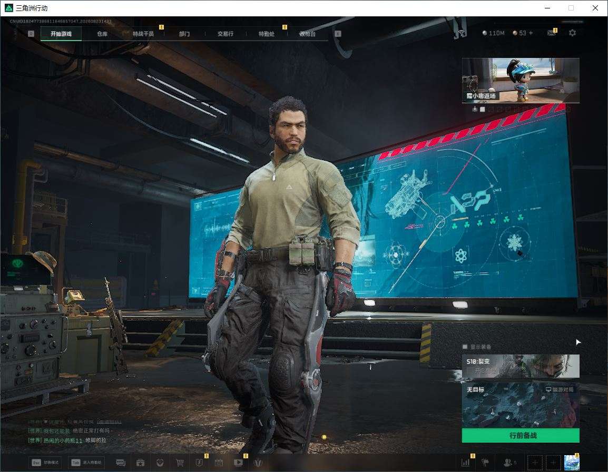Open the S10:裂变 season banner
Viewport: 608px width, 472px height.
click(x=521, y=366)
